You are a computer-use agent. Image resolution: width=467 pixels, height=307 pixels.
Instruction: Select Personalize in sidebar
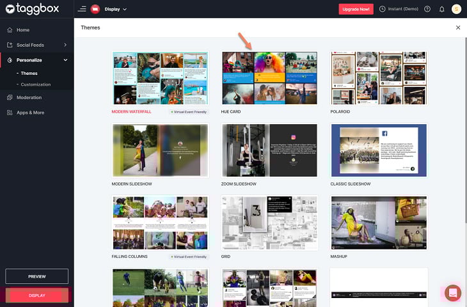click(x=29, y=60)
